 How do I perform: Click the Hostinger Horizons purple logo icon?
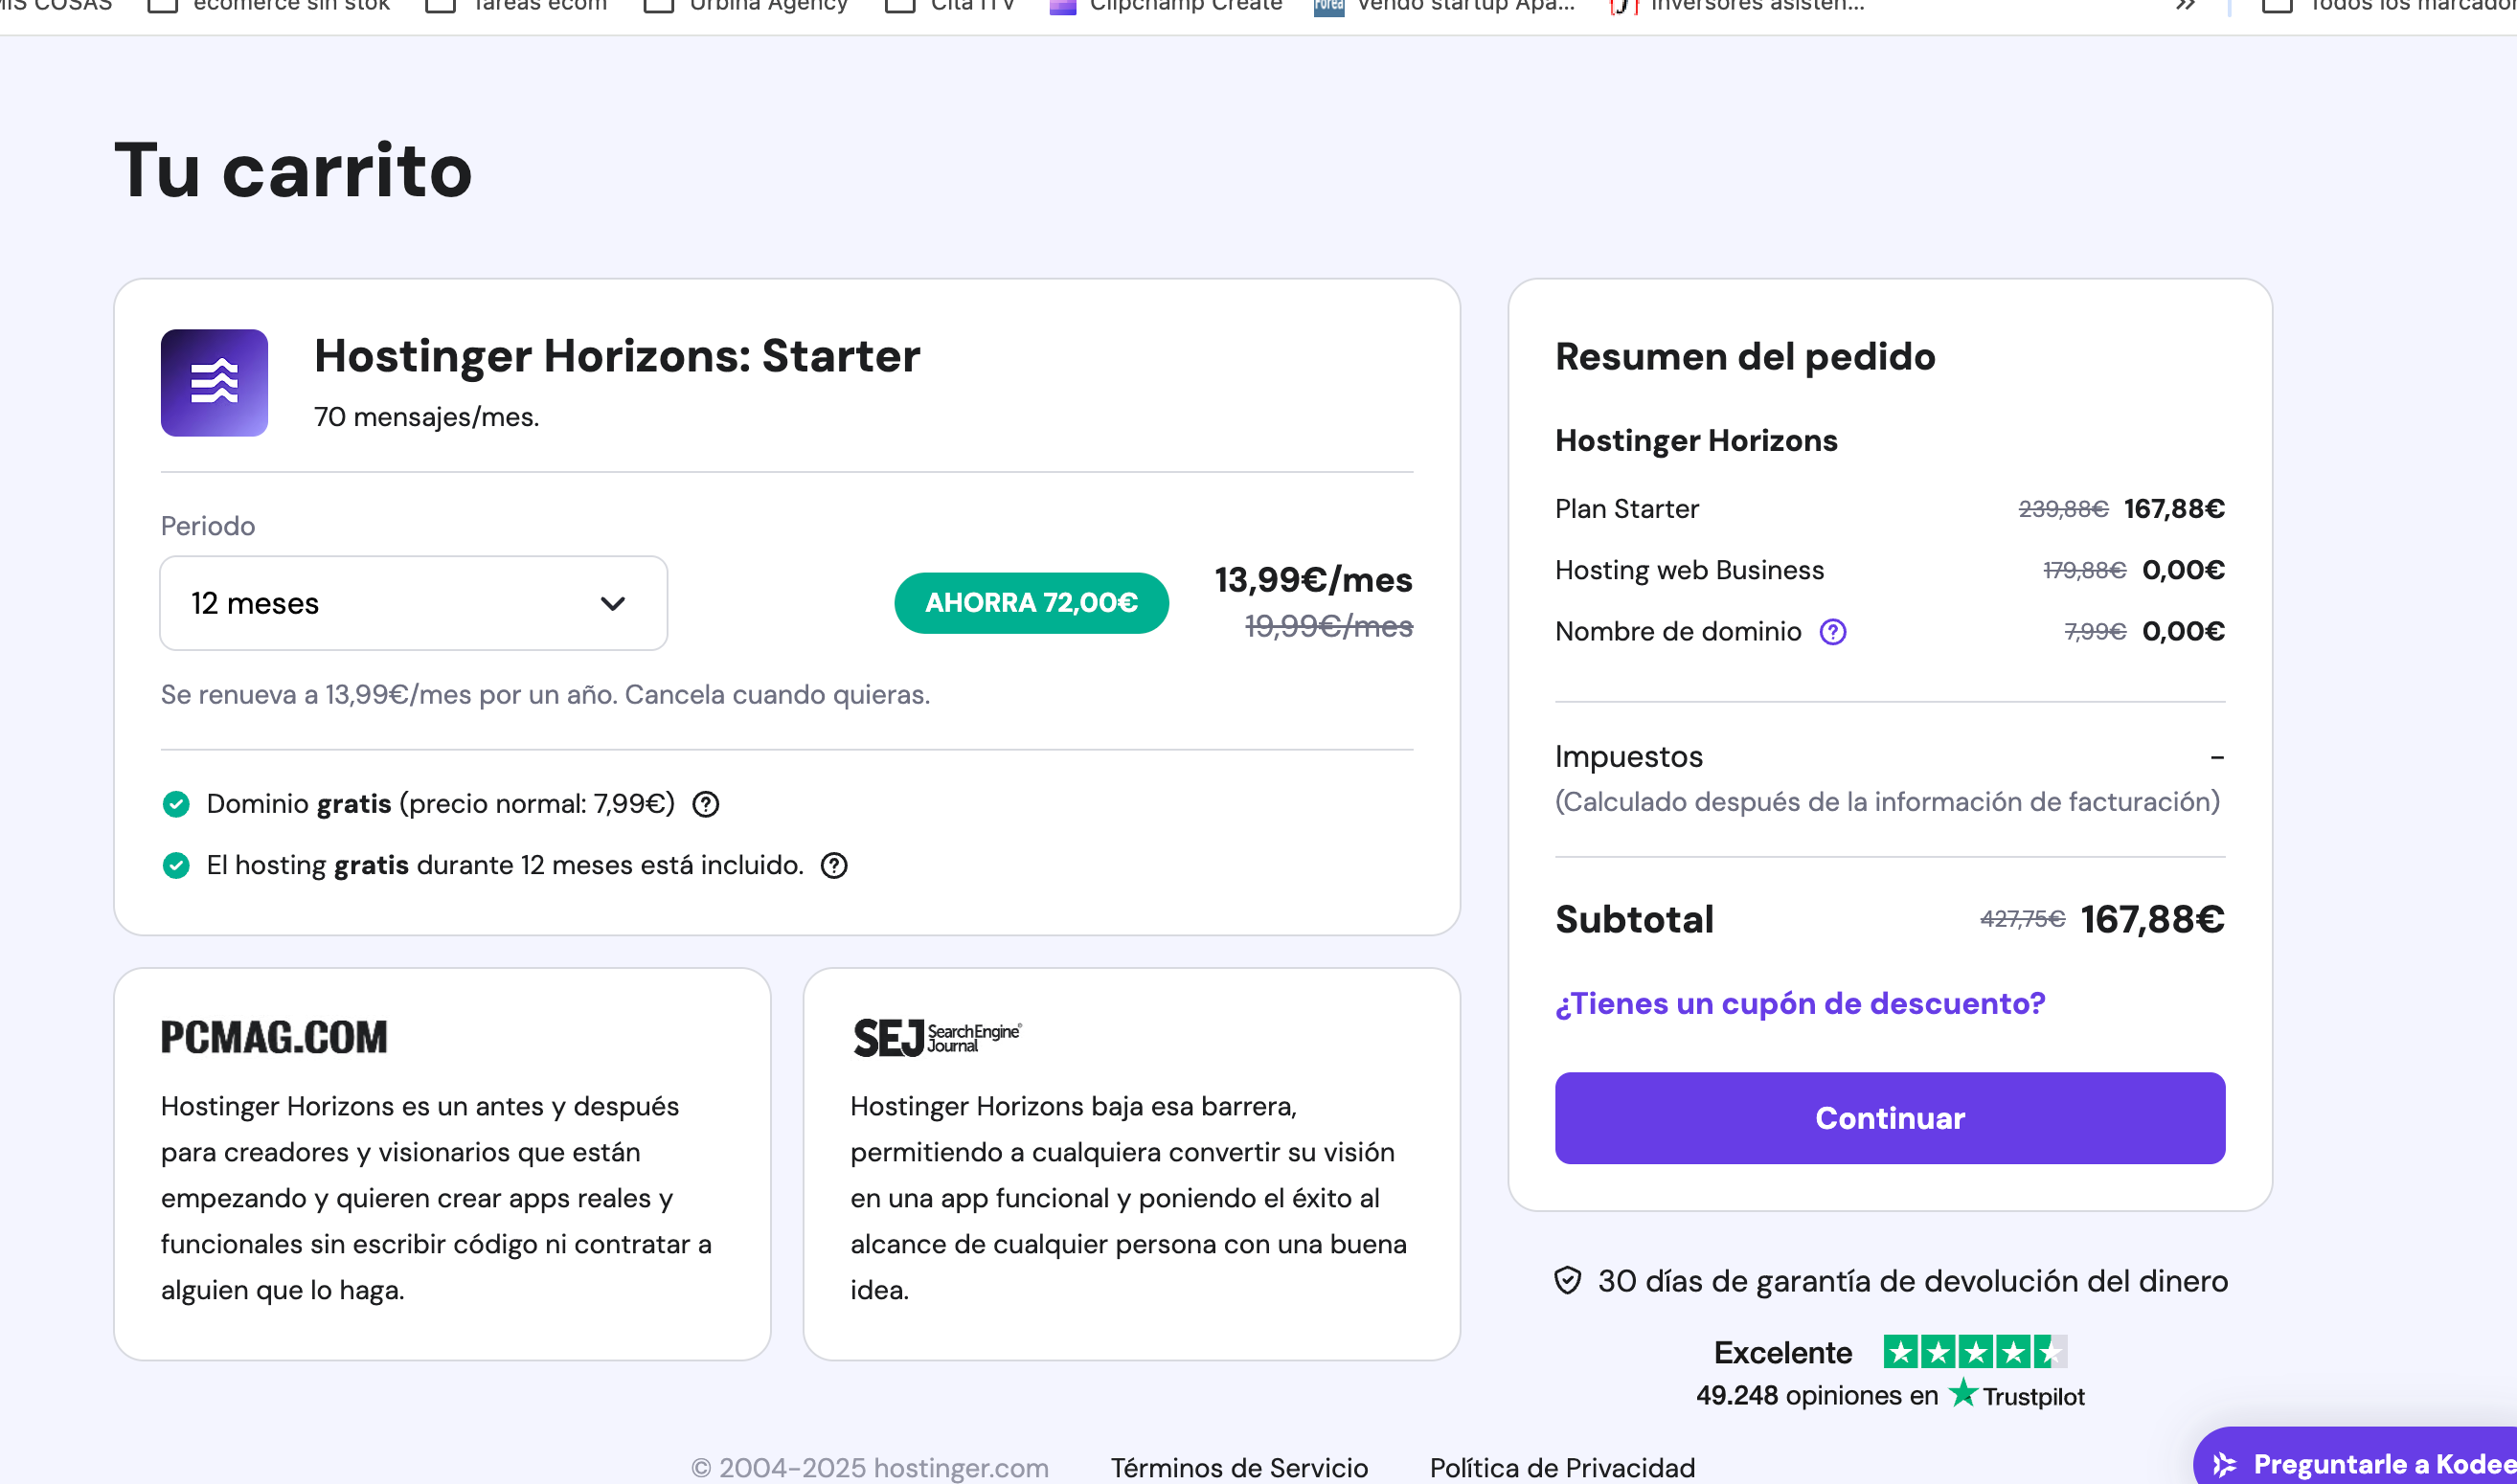point(215,382)
